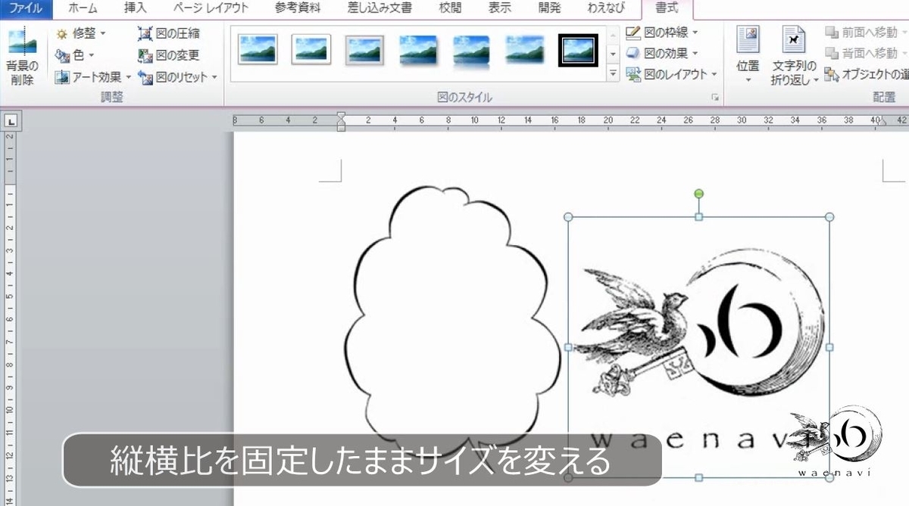Apply the sixth picture style with soft edges
This screenshot has width=909, height=506.
525,50
